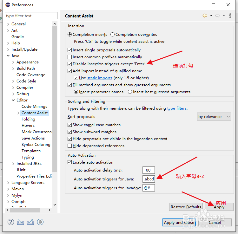Click the back navigation arrow icon

click(x=205, y=16)
